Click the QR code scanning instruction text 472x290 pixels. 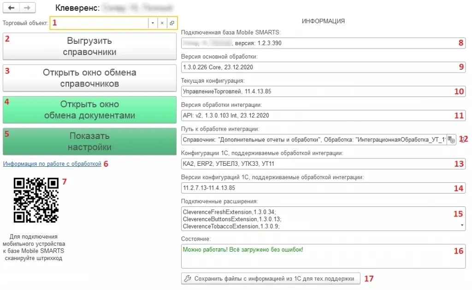tap(34, 248)
